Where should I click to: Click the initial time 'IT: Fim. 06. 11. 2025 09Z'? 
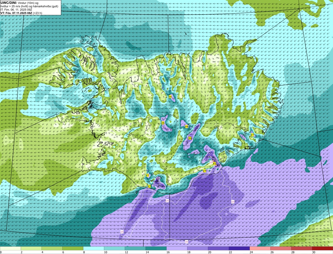[16, 10]
